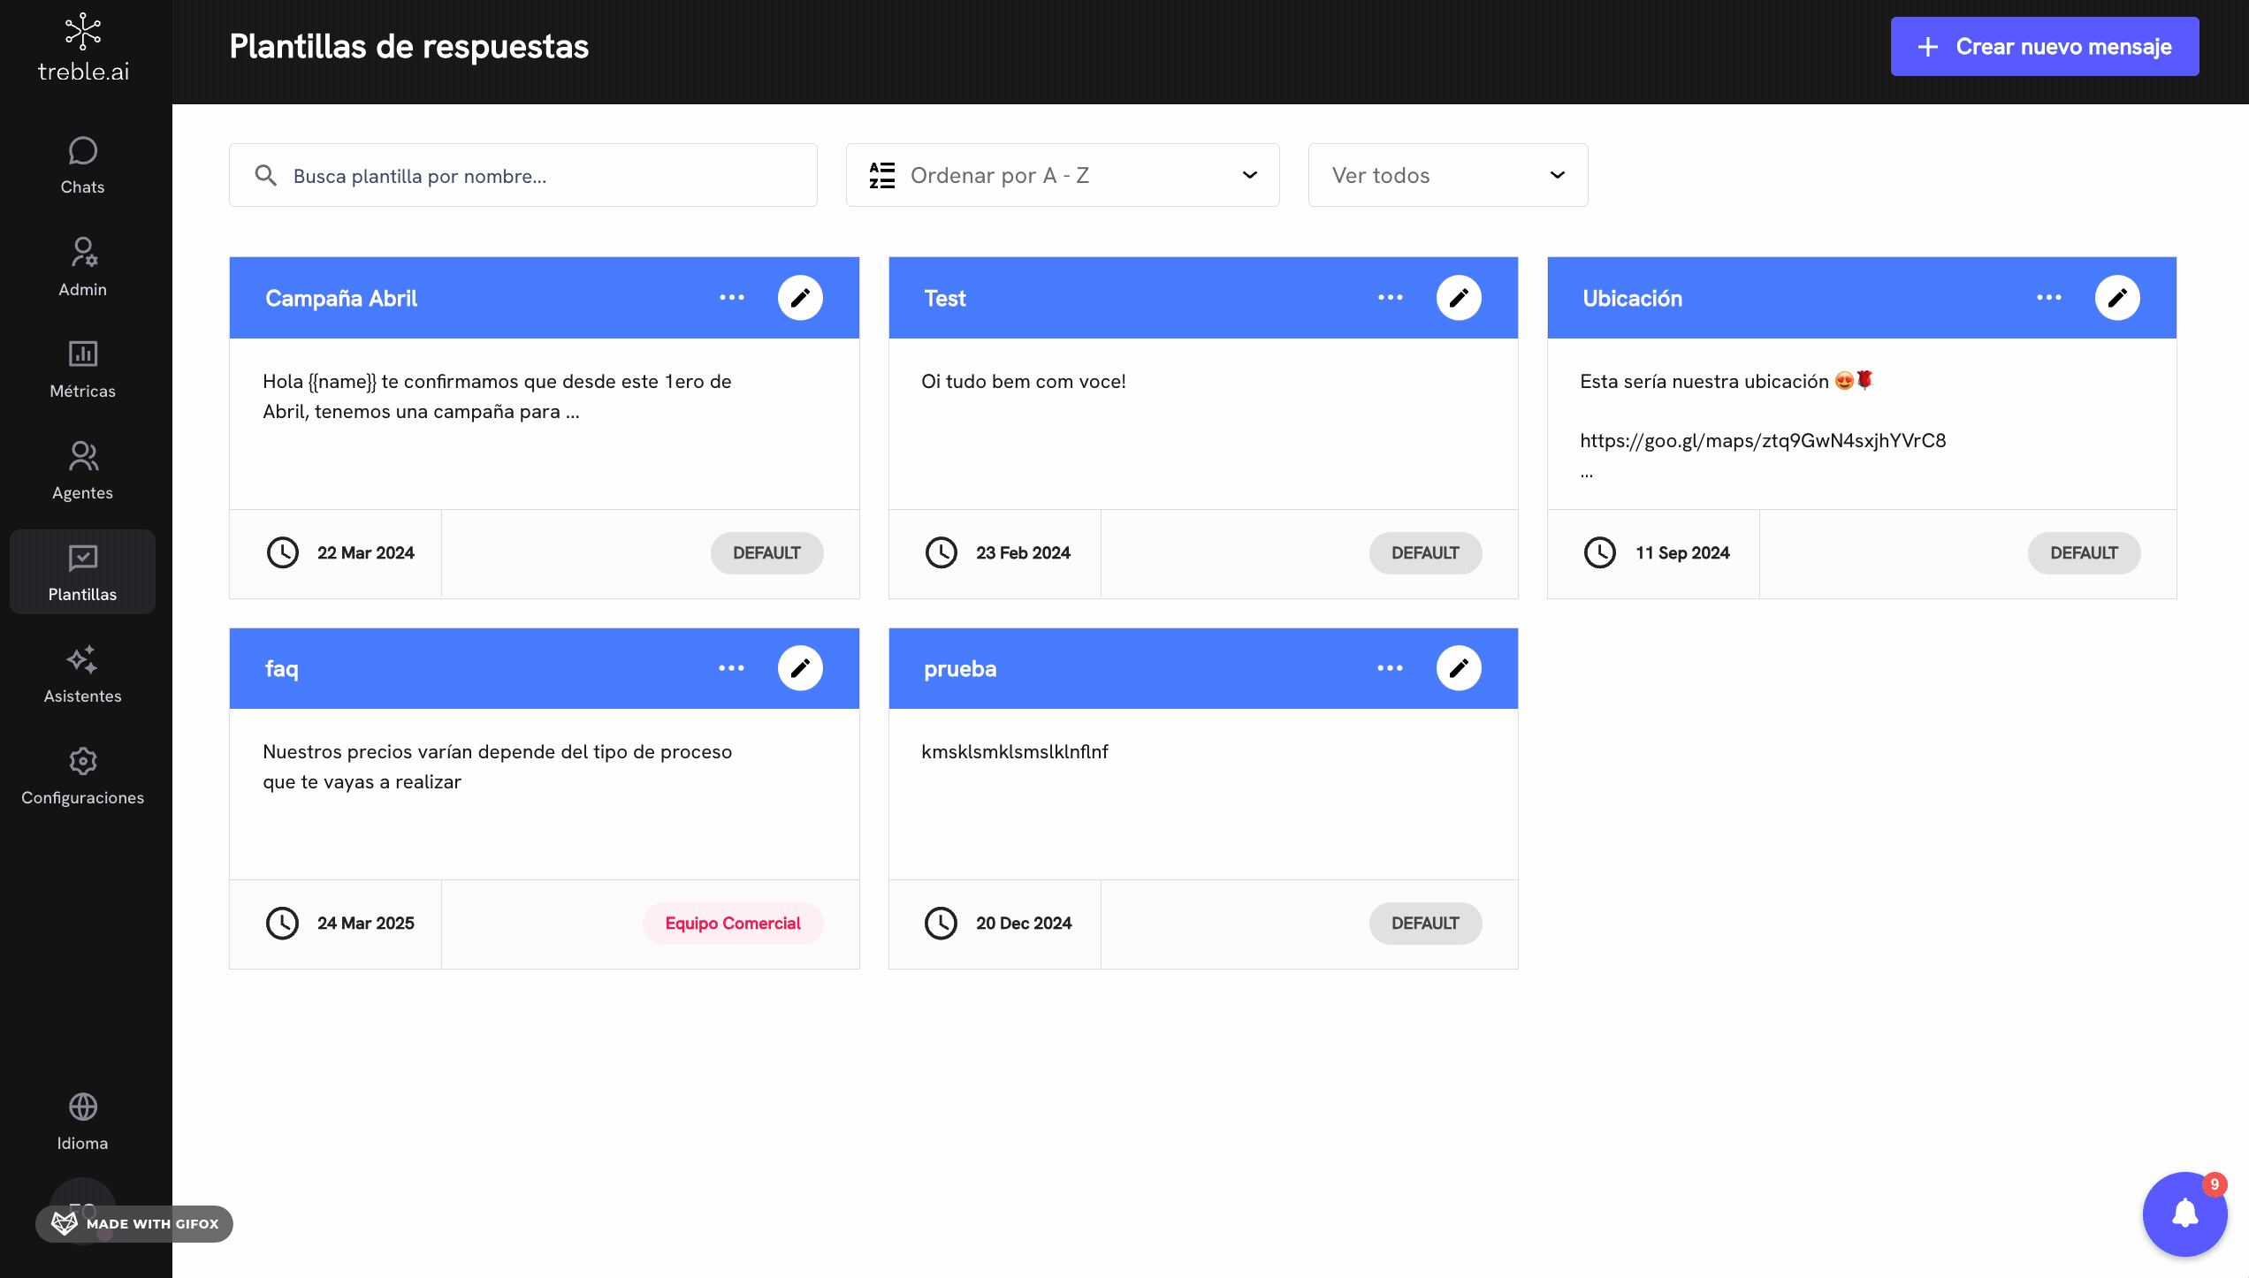Go to Métricas in the sidebar
The image size is (2249, 1278).
coord(82,369)
